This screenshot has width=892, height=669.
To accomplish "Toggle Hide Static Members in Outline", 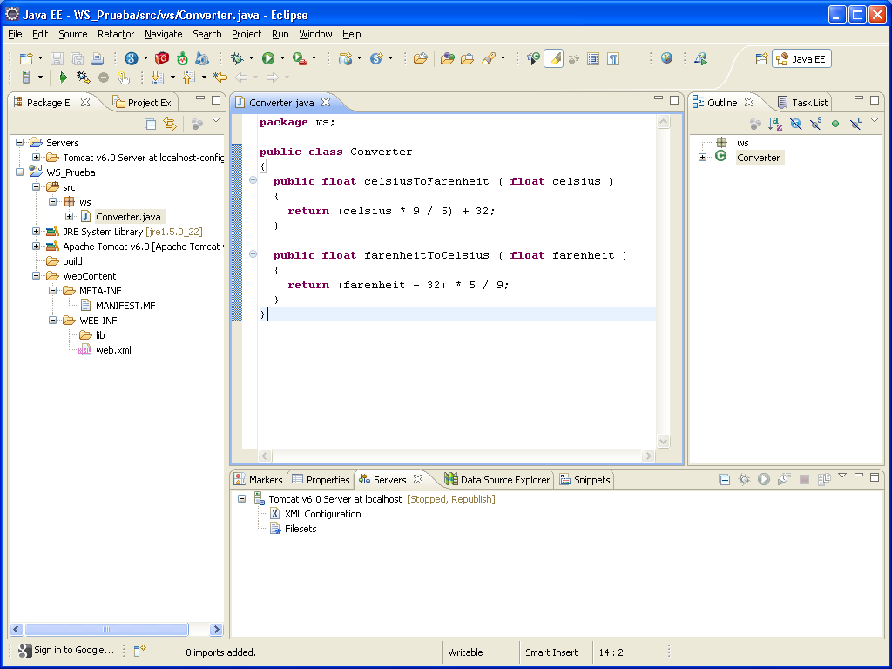I will coord(815,124).
